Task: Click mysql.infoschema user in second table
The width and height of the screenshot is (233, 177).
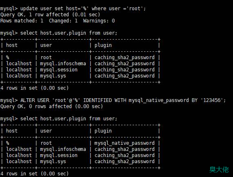Action: point(63,149)
